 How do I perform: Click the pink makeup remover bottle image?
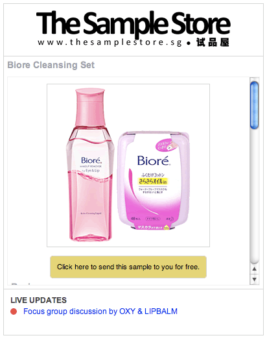pos(90,165)
